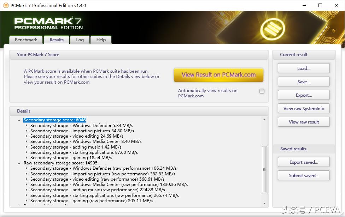The image size is (345, 217).
Task: Click the Load... button
Action: [x=304, y=68]
